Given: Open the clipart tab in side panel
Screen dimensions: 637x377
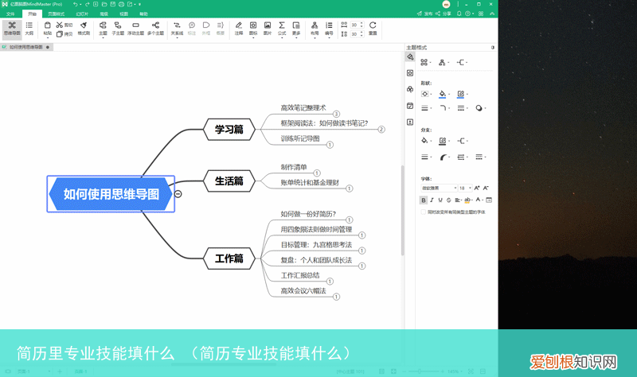Looking at the screenshot, I should tap(410, 89).
